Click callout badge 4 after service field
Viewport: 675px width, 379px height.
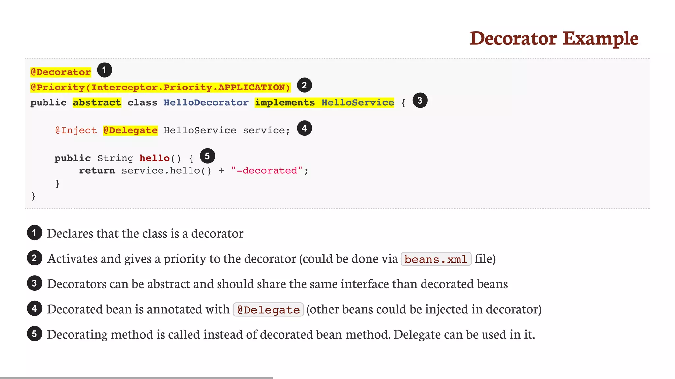pyautogui.click(x=304, y=128)
